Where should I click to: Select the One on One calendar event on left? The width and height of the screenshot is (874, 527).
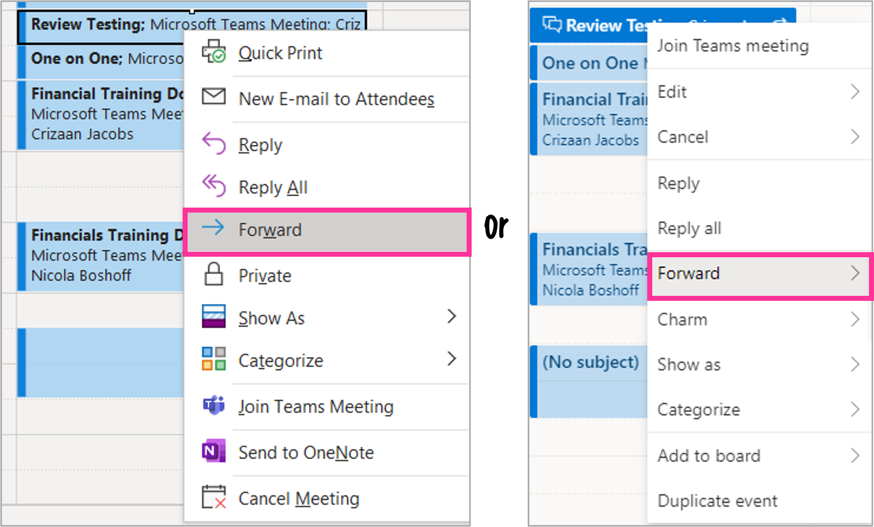click(x=100, y=61)
